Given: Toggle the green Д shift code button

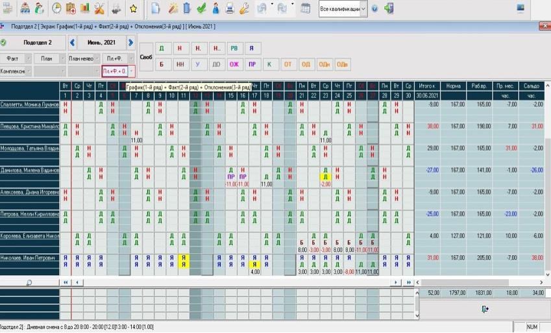Looking at the screenshot, I should 162,49.
